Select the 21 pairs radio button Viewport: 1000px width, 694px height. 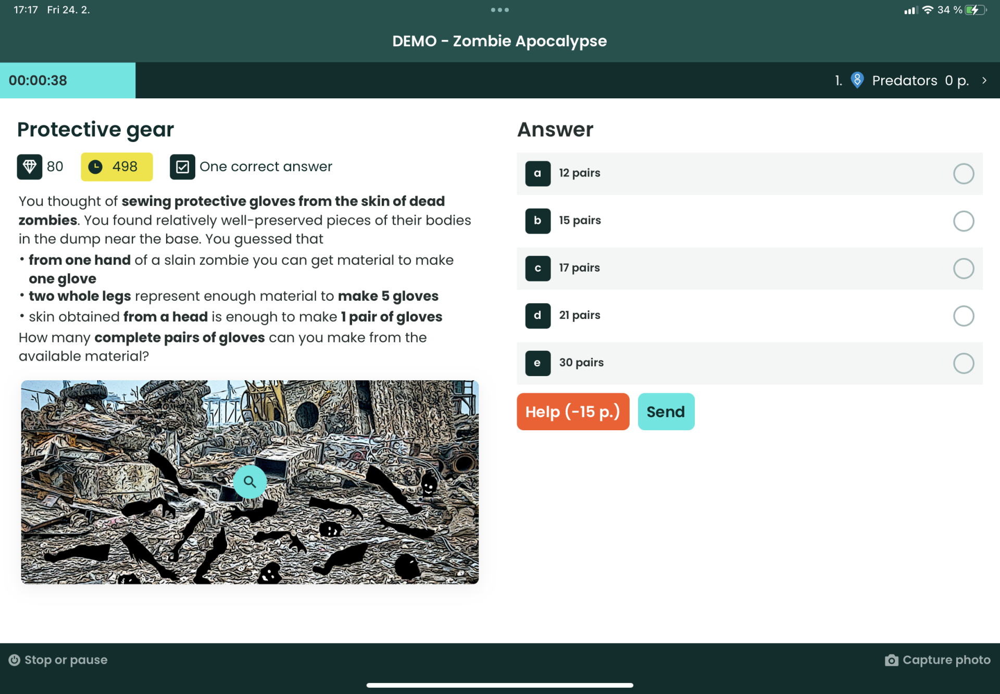[x=964, y=316]
